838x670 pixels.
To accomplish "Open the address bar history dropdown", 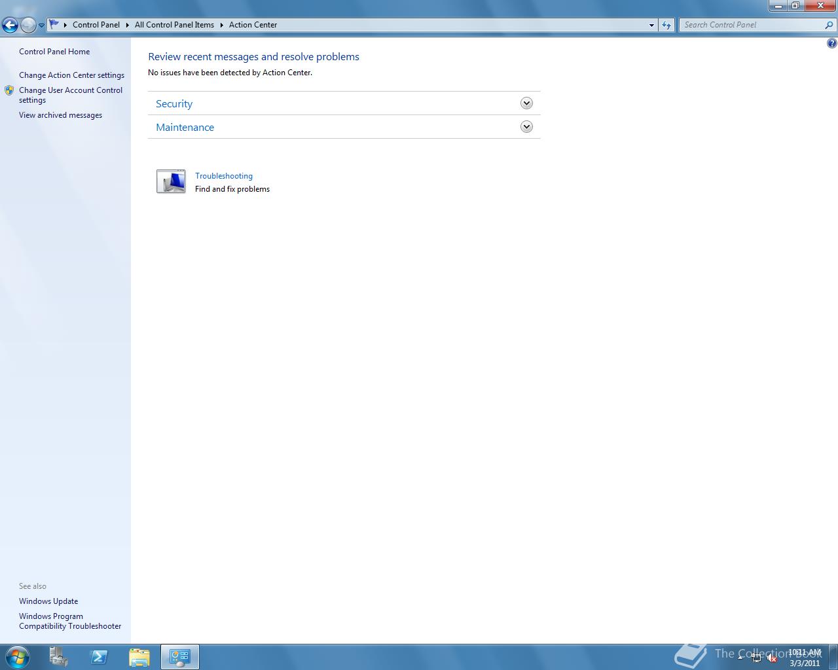I will (x=651, y=25).
